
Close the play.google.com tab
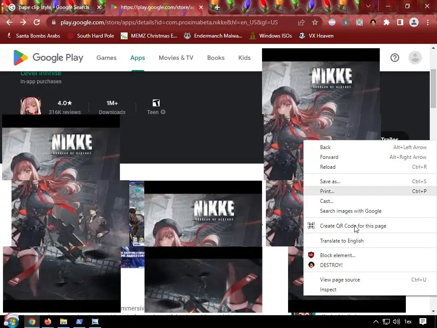pyautogui.click(x=201, y=7)
